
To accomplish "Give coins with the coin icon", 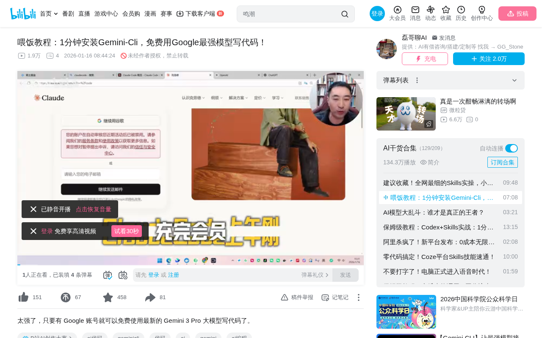I will (66, 297).
